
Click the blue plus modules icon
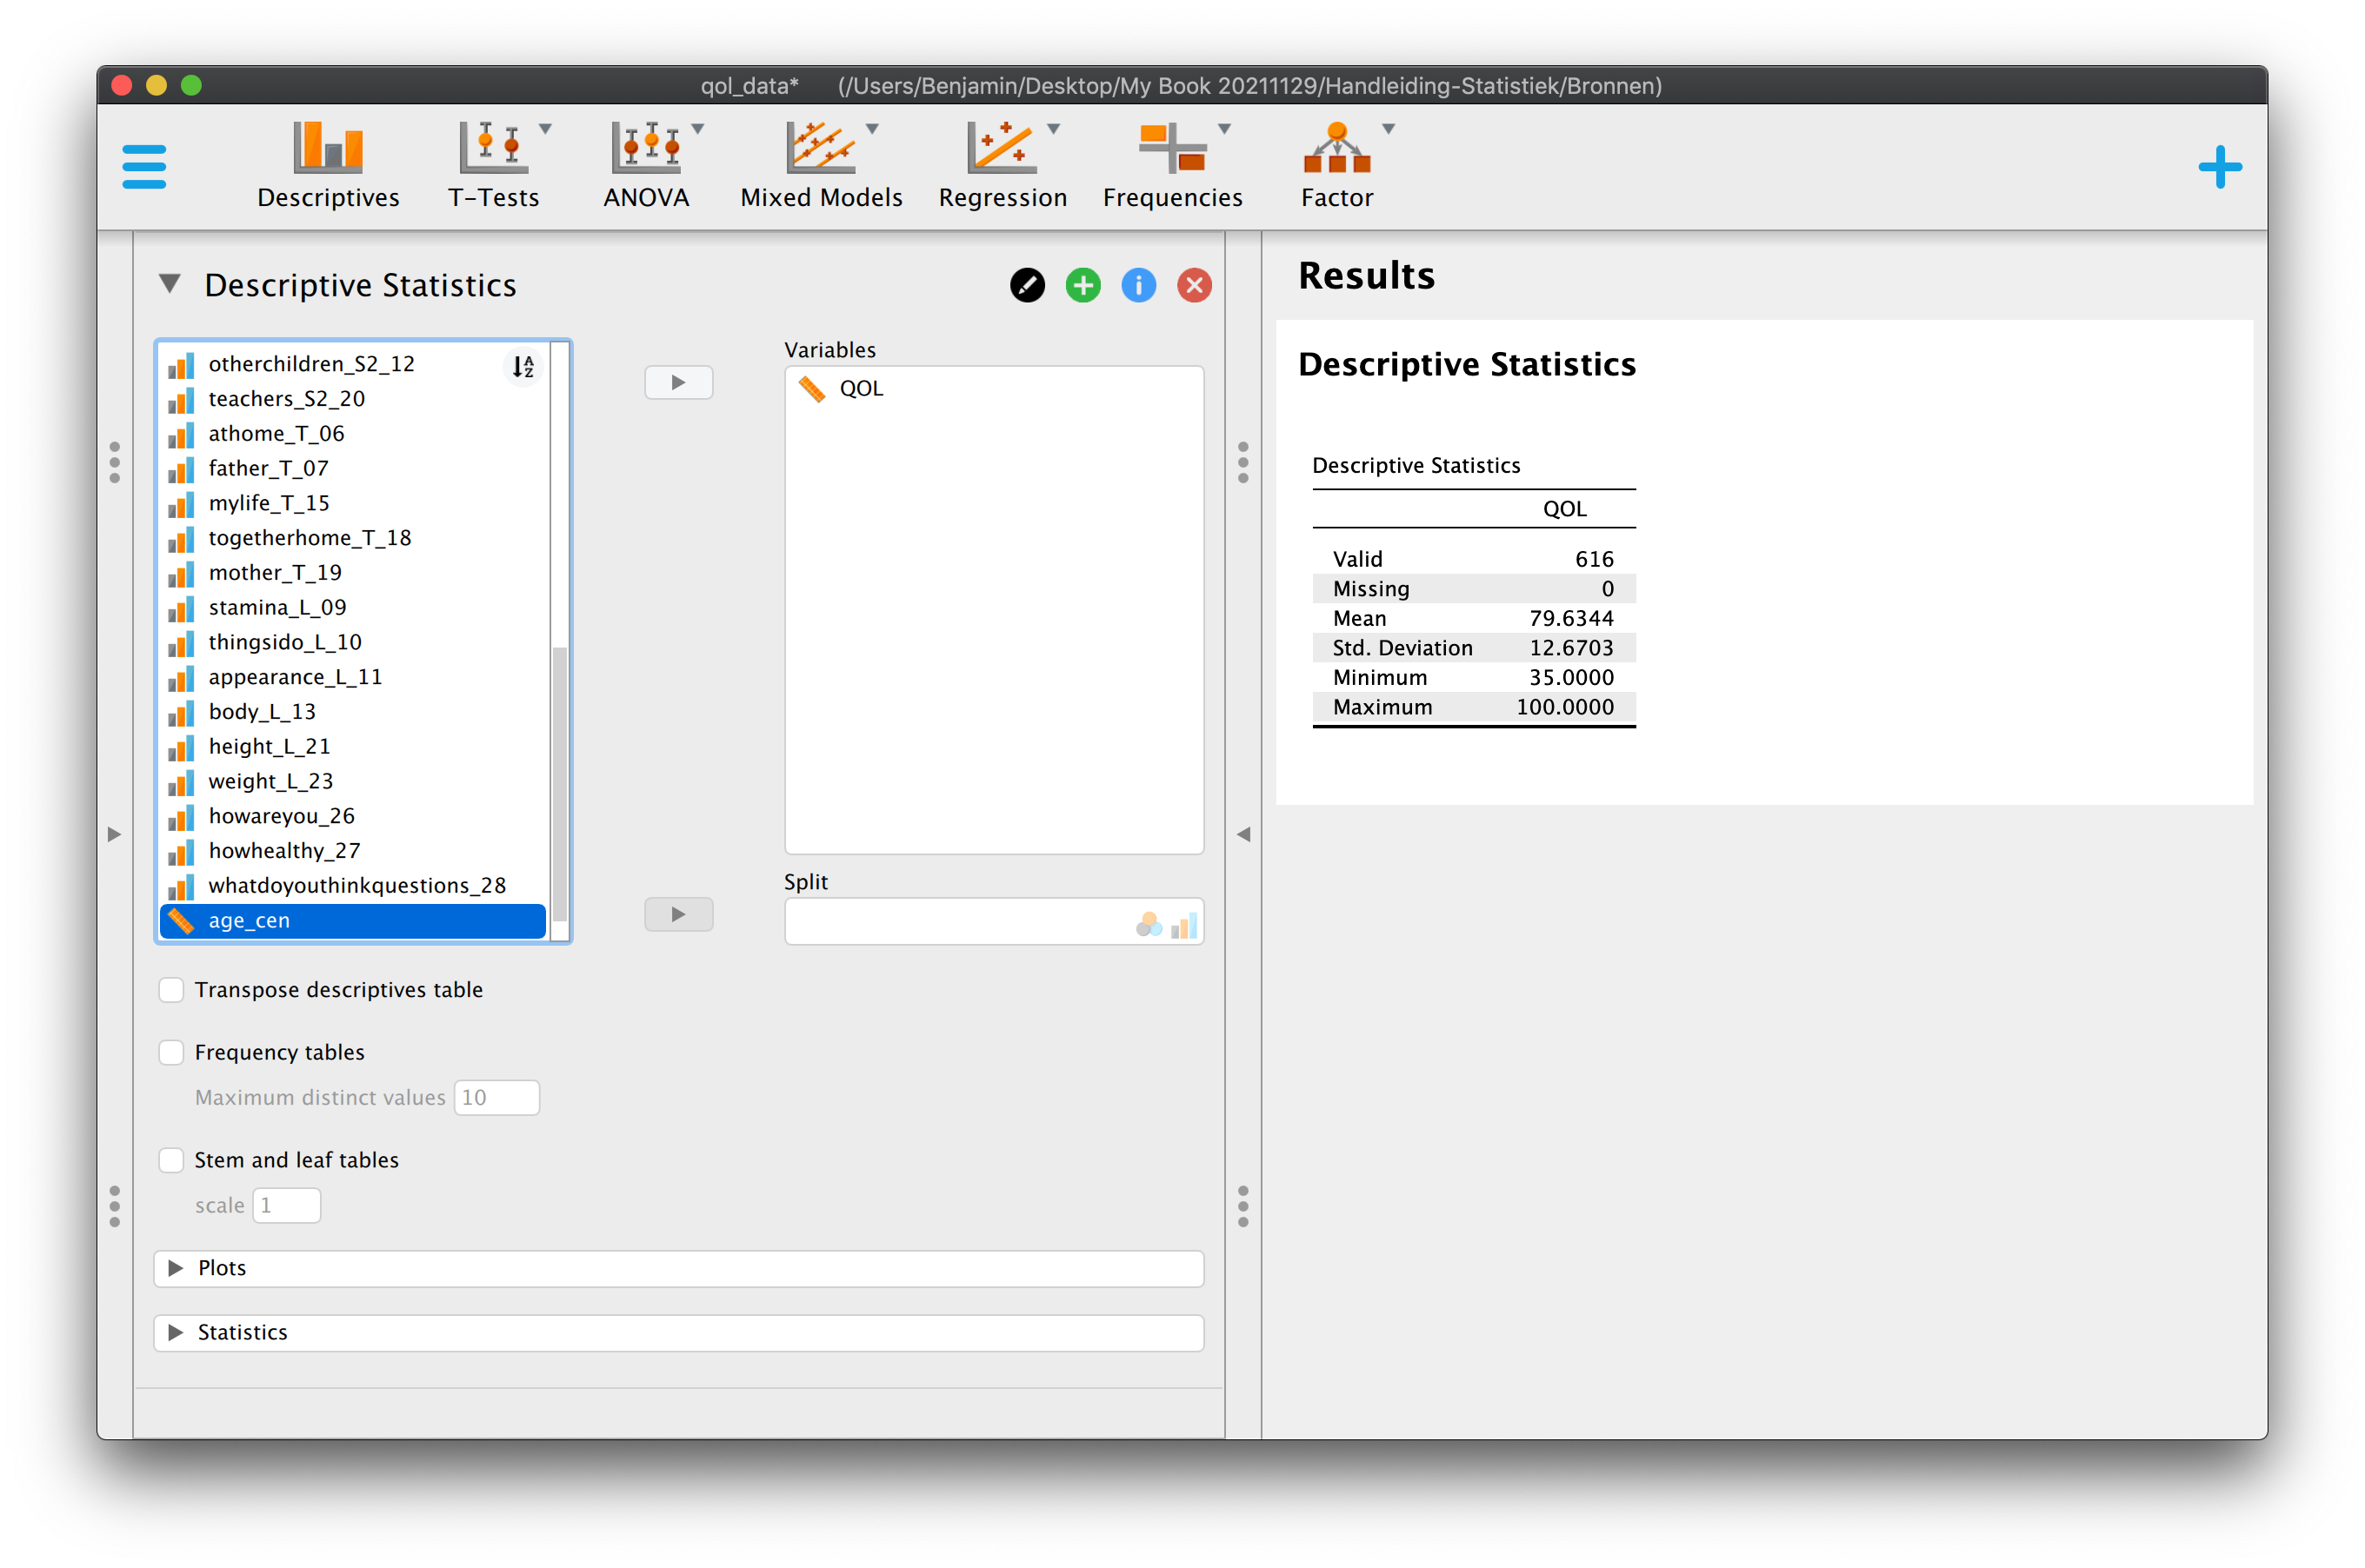tap(2219, 166)
